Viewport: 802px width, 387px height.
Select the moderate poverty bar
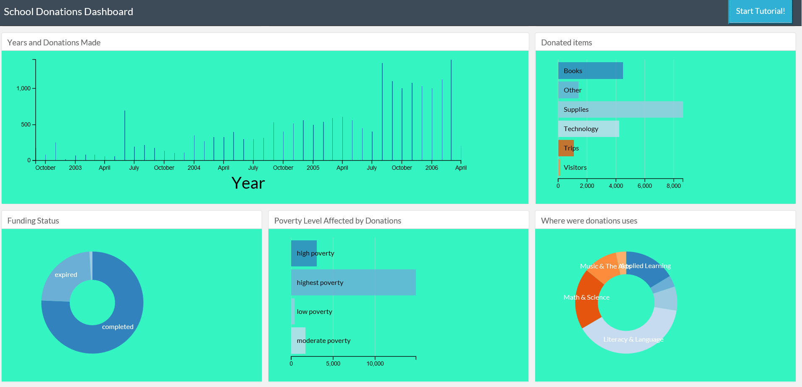298,340
